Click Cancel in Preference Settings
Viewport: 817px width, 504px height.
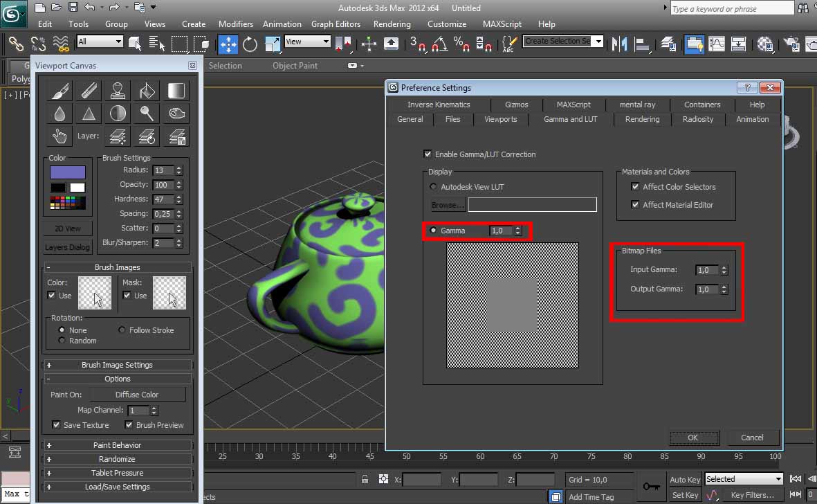click(752, 438)
